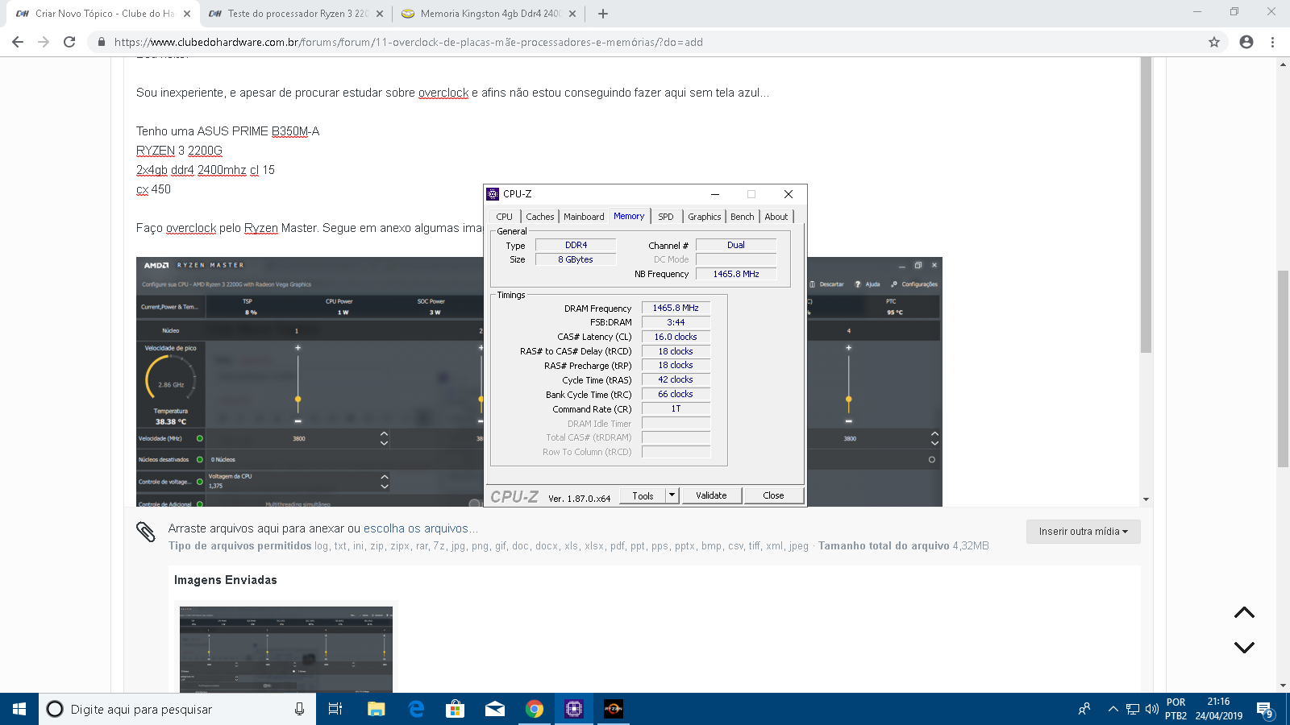This screenshot has width=1290, height=725.
Task: Switch to Chrome in the taskbar
Action: coord(535,709)
